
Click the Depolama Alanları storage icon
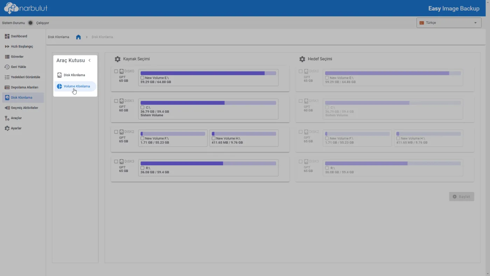[7, 87]
